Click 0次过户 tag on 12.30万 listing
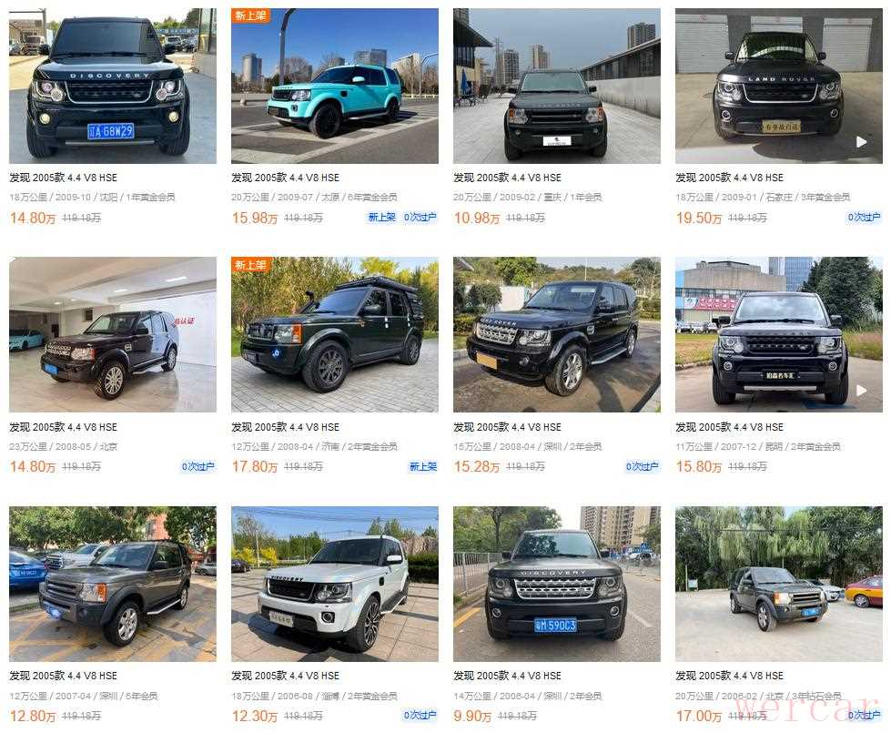891x733 pixels. [x=420, y=715]
